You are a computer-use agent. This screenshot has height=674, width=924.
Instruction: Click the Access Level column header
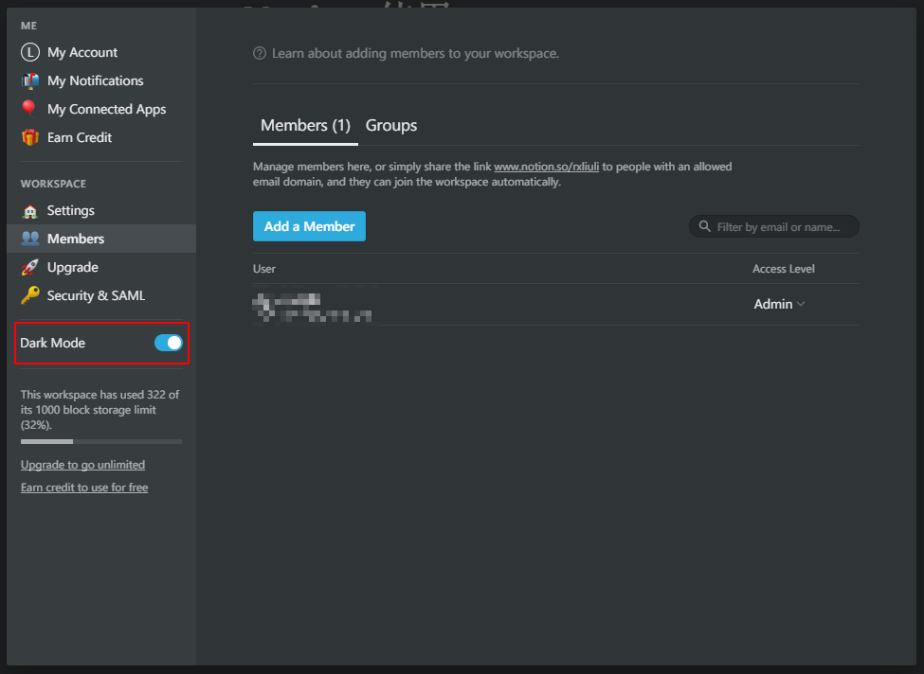783,269
